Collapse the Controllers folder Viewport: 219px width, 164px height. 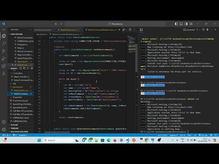coord(11,73)
